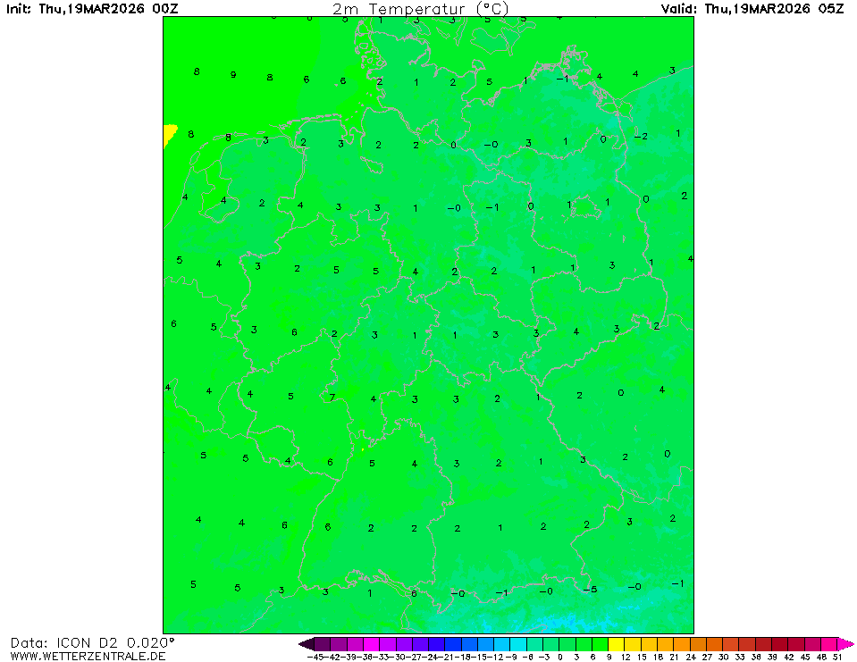Viewport: 857px width, 662px height.
Task: Select the yellow swatch between 9 and 12
Action: click(x=617, y=643)
